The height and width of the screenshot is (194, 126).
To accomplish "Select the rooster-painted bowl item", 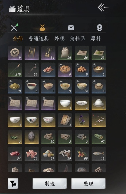I will pos(31,120).
